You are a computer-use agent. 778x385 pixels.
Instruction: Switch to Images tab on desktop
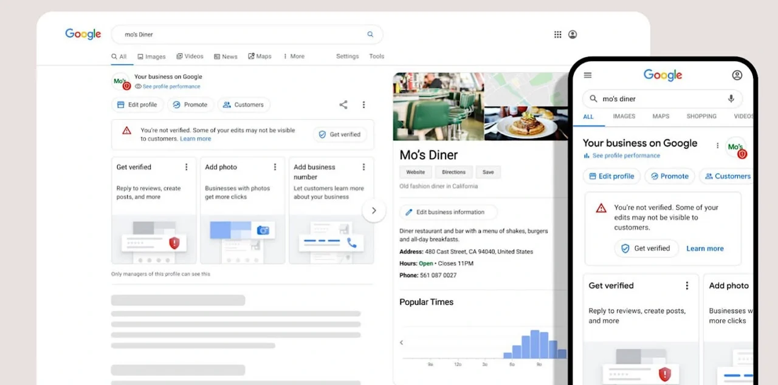151,56
